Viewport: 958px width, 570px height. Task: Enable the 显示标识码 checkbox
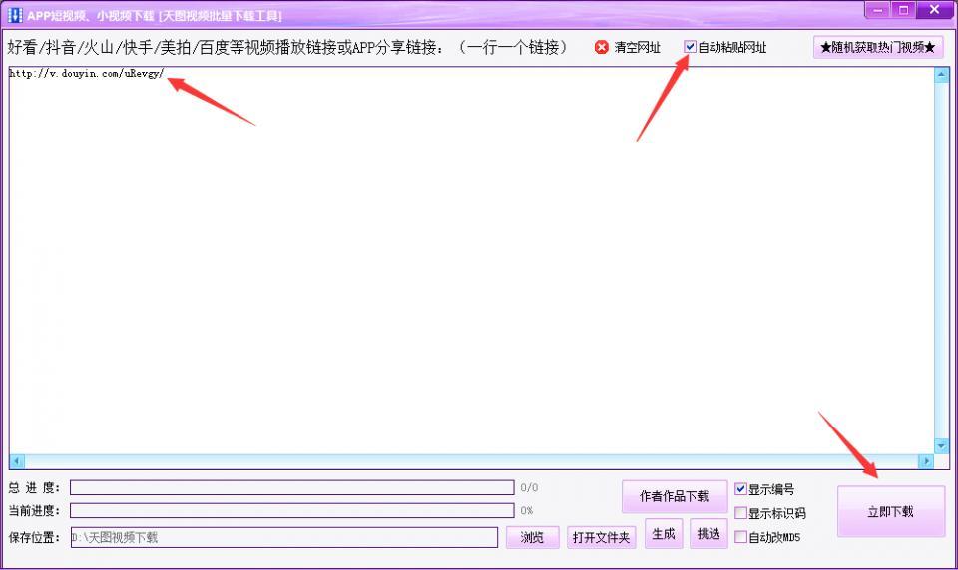(x=740, y=512)
